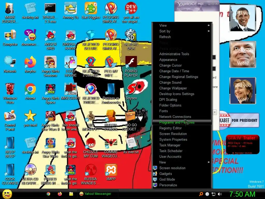Click the smiley Start button

7,194
